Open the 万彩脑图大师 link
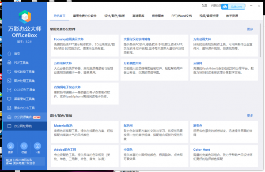 [132, 63]
